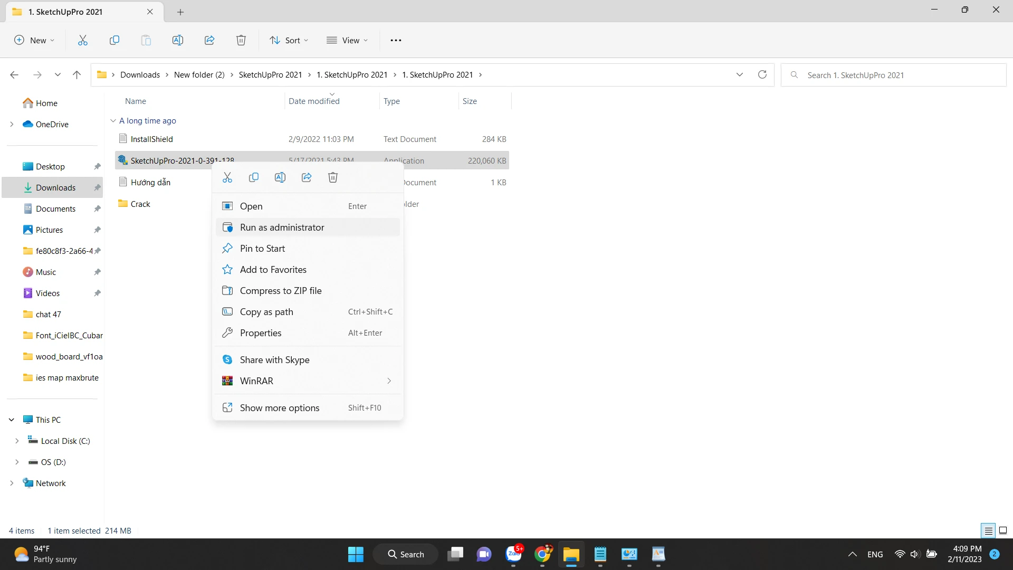Refresh the current folder view
Viewport: 1013px width, 570px height.
pyautogui.click(x=762, y=74)
